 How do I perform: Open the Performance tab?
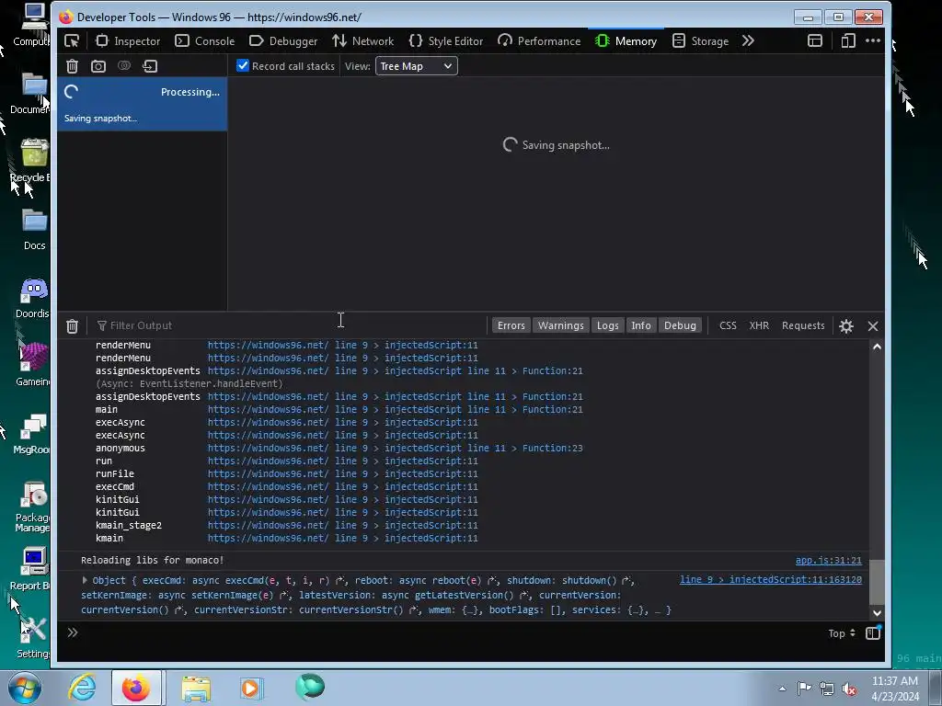point(539,40)
